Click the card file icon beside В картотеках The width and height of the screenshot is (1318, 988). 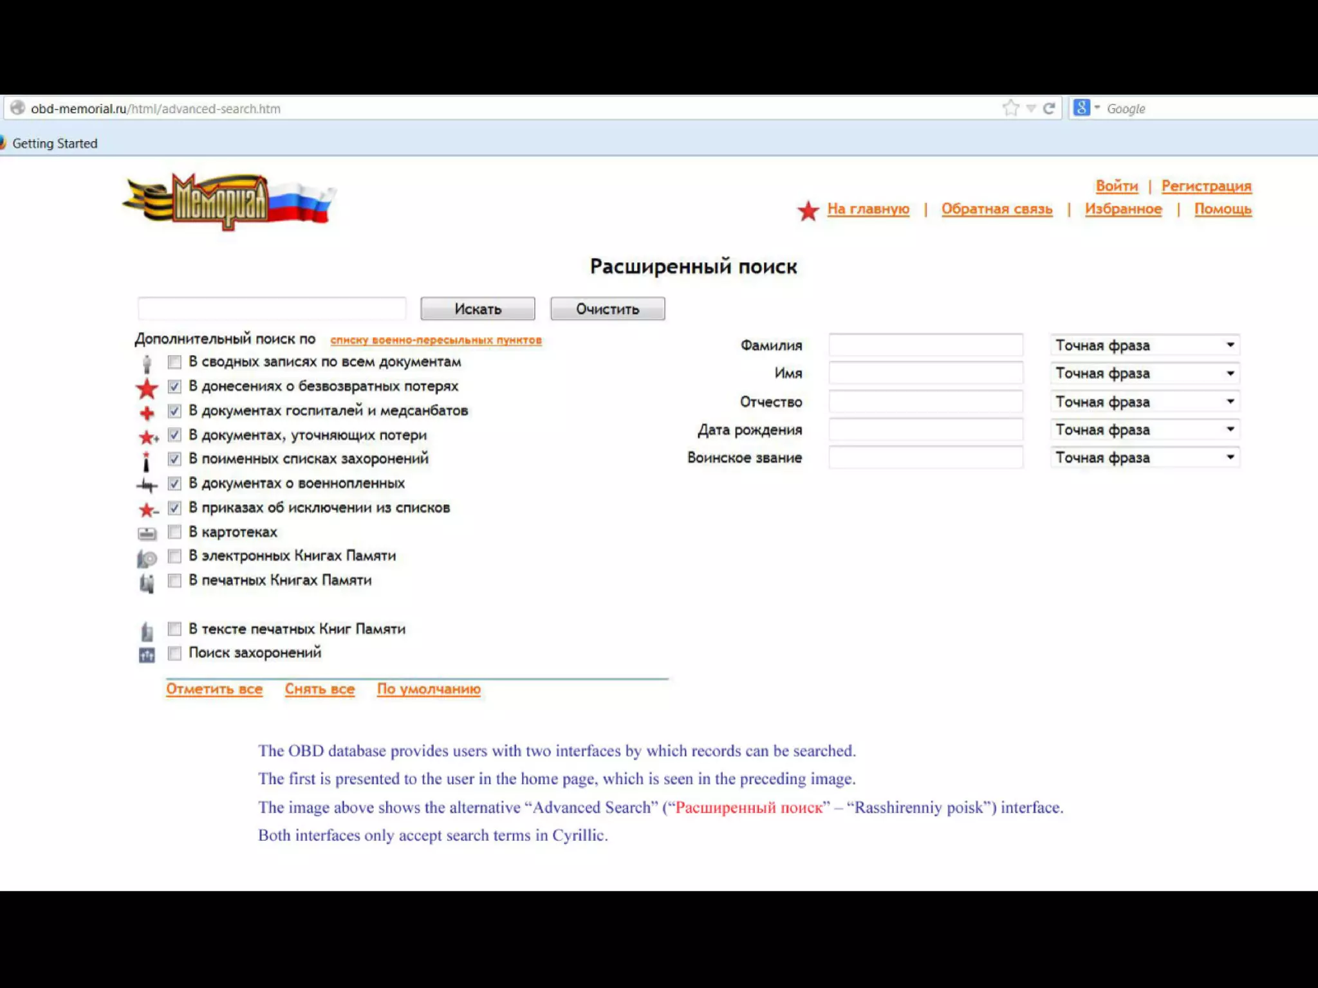[x=147, y=533]
